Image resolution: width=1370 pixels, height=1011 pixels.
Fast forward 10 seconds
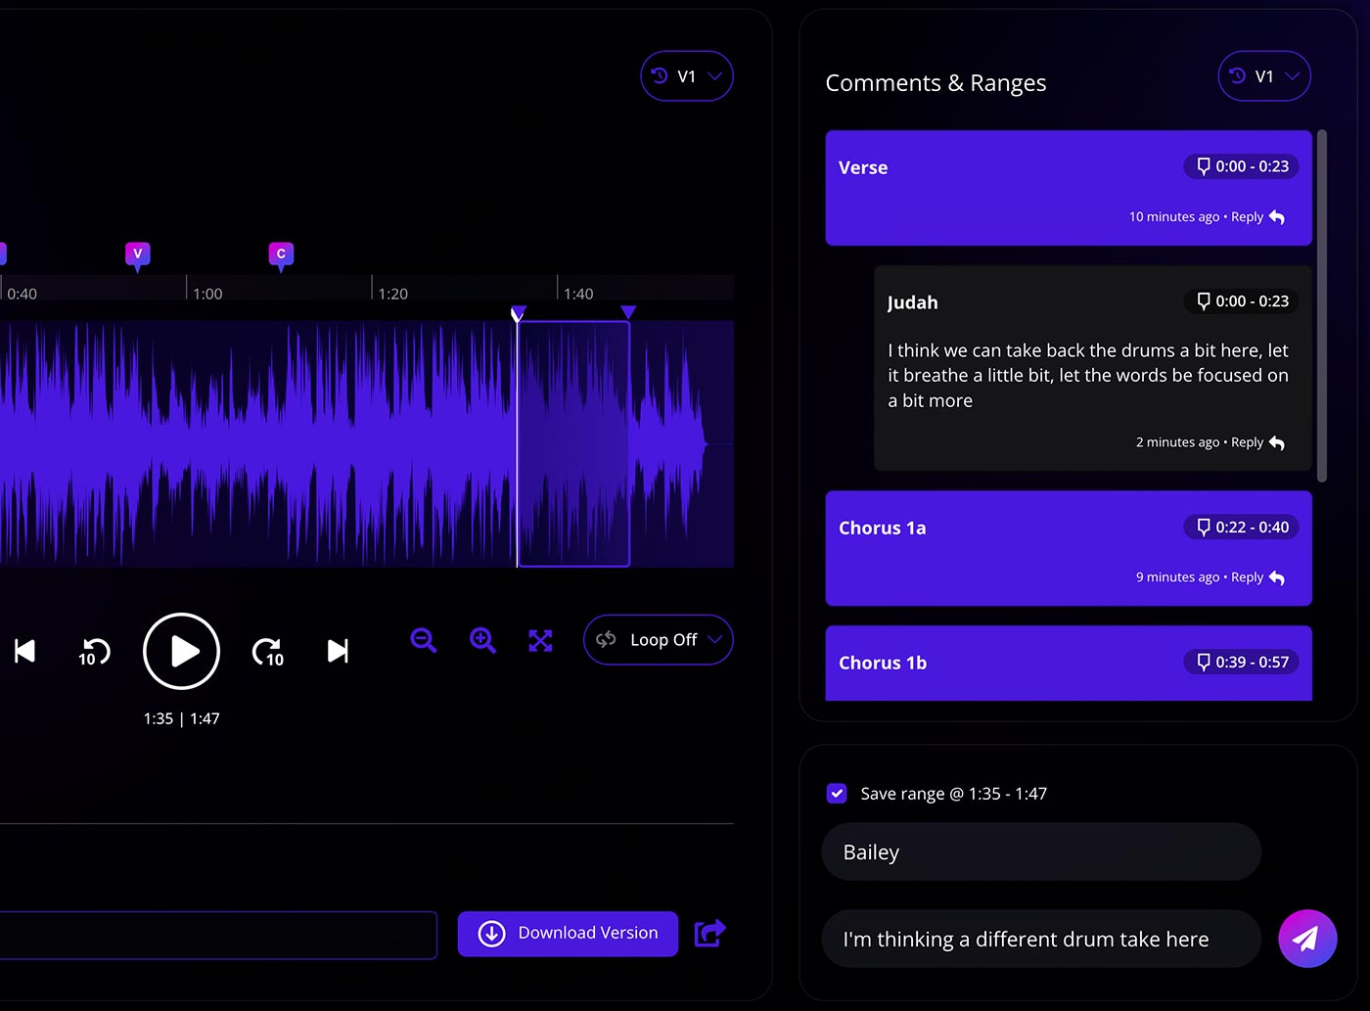(268, 652)
